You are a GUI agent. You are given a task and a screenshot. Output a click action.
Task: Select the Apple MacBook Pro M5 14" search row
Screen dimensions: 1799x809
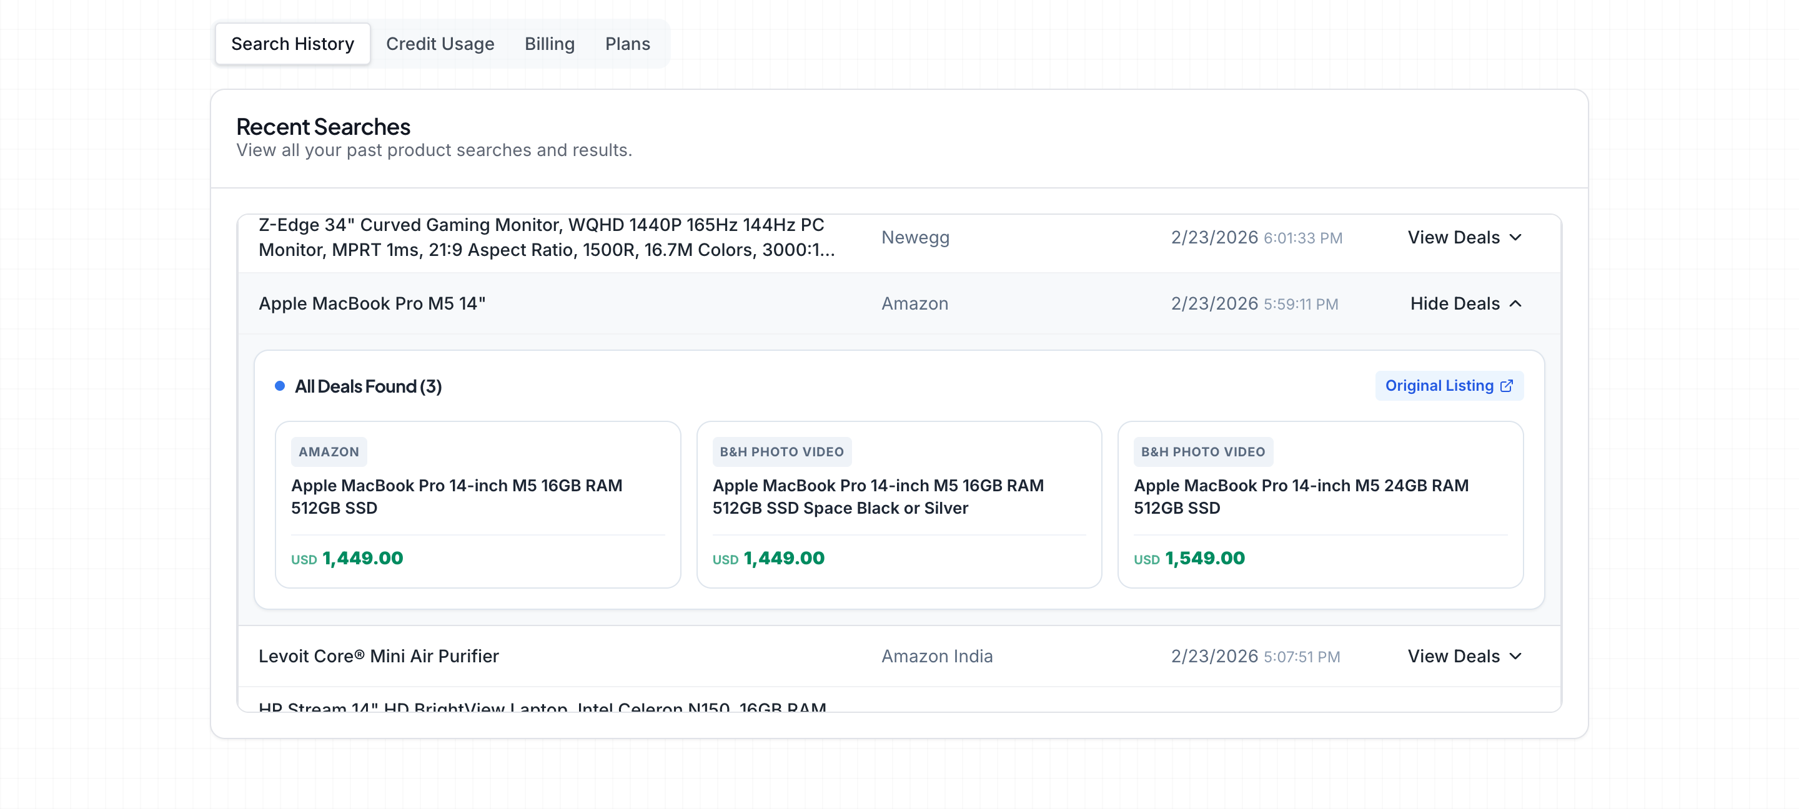(372, 303)
